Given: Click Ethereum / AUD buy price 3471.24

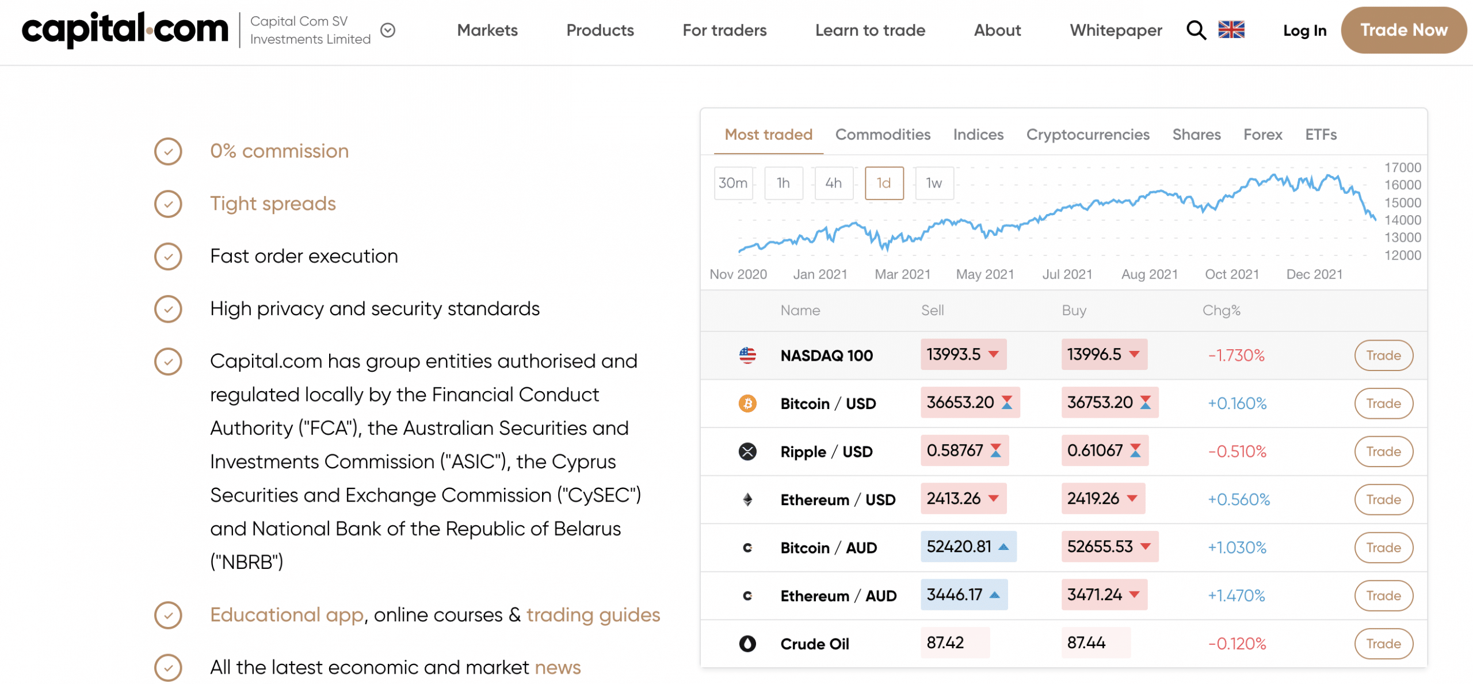Looking at the screenshot, I should tap(1104, 595).
